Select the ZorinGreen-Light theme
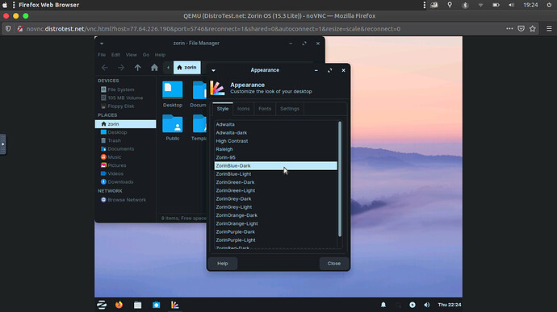The height and width of the screenshot is (312, 557). (275, 190)
